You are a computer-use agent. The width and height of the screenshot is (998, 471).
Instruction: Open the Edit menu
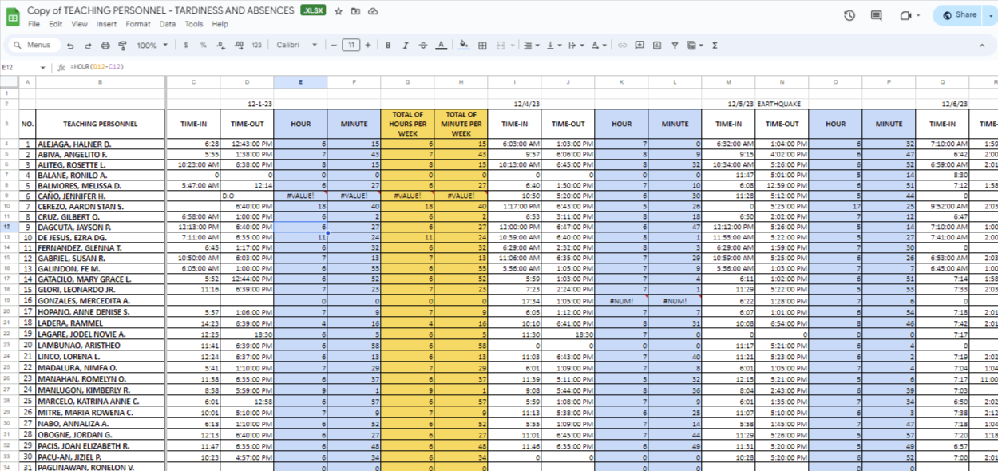(55, 24)
